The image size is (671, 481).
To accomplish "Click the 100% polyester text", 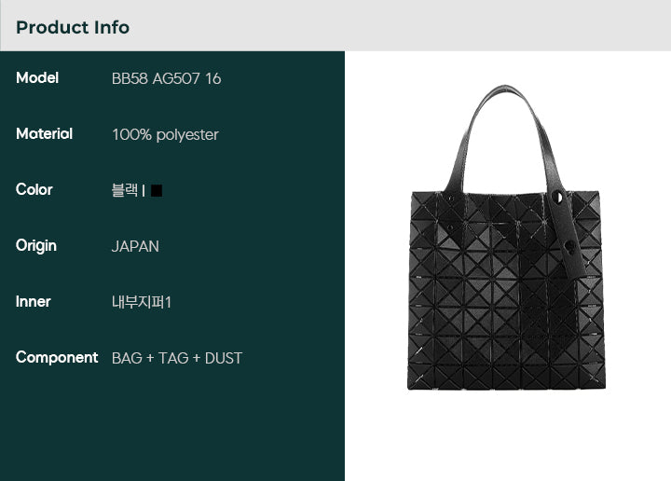I will 165,135.
